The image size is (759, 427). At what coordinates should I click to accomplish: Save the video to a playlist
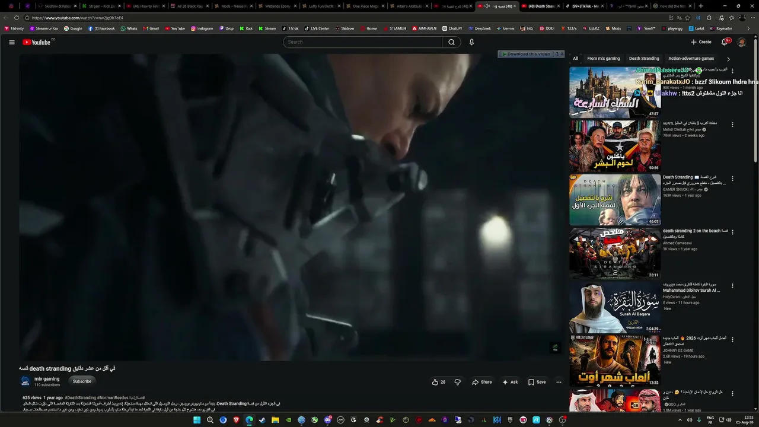tap(537, 382)
